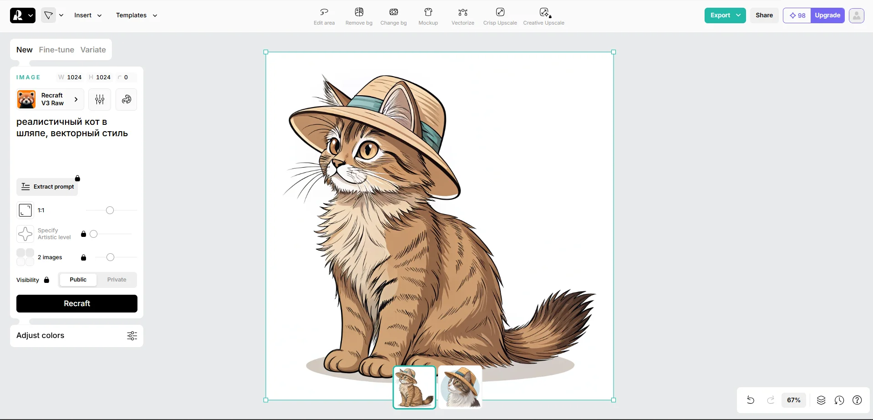Image resolution: width=873 pixels, height=420 pixels.
Task: Click the top-left image selection handle
Action: coord(266,52)
